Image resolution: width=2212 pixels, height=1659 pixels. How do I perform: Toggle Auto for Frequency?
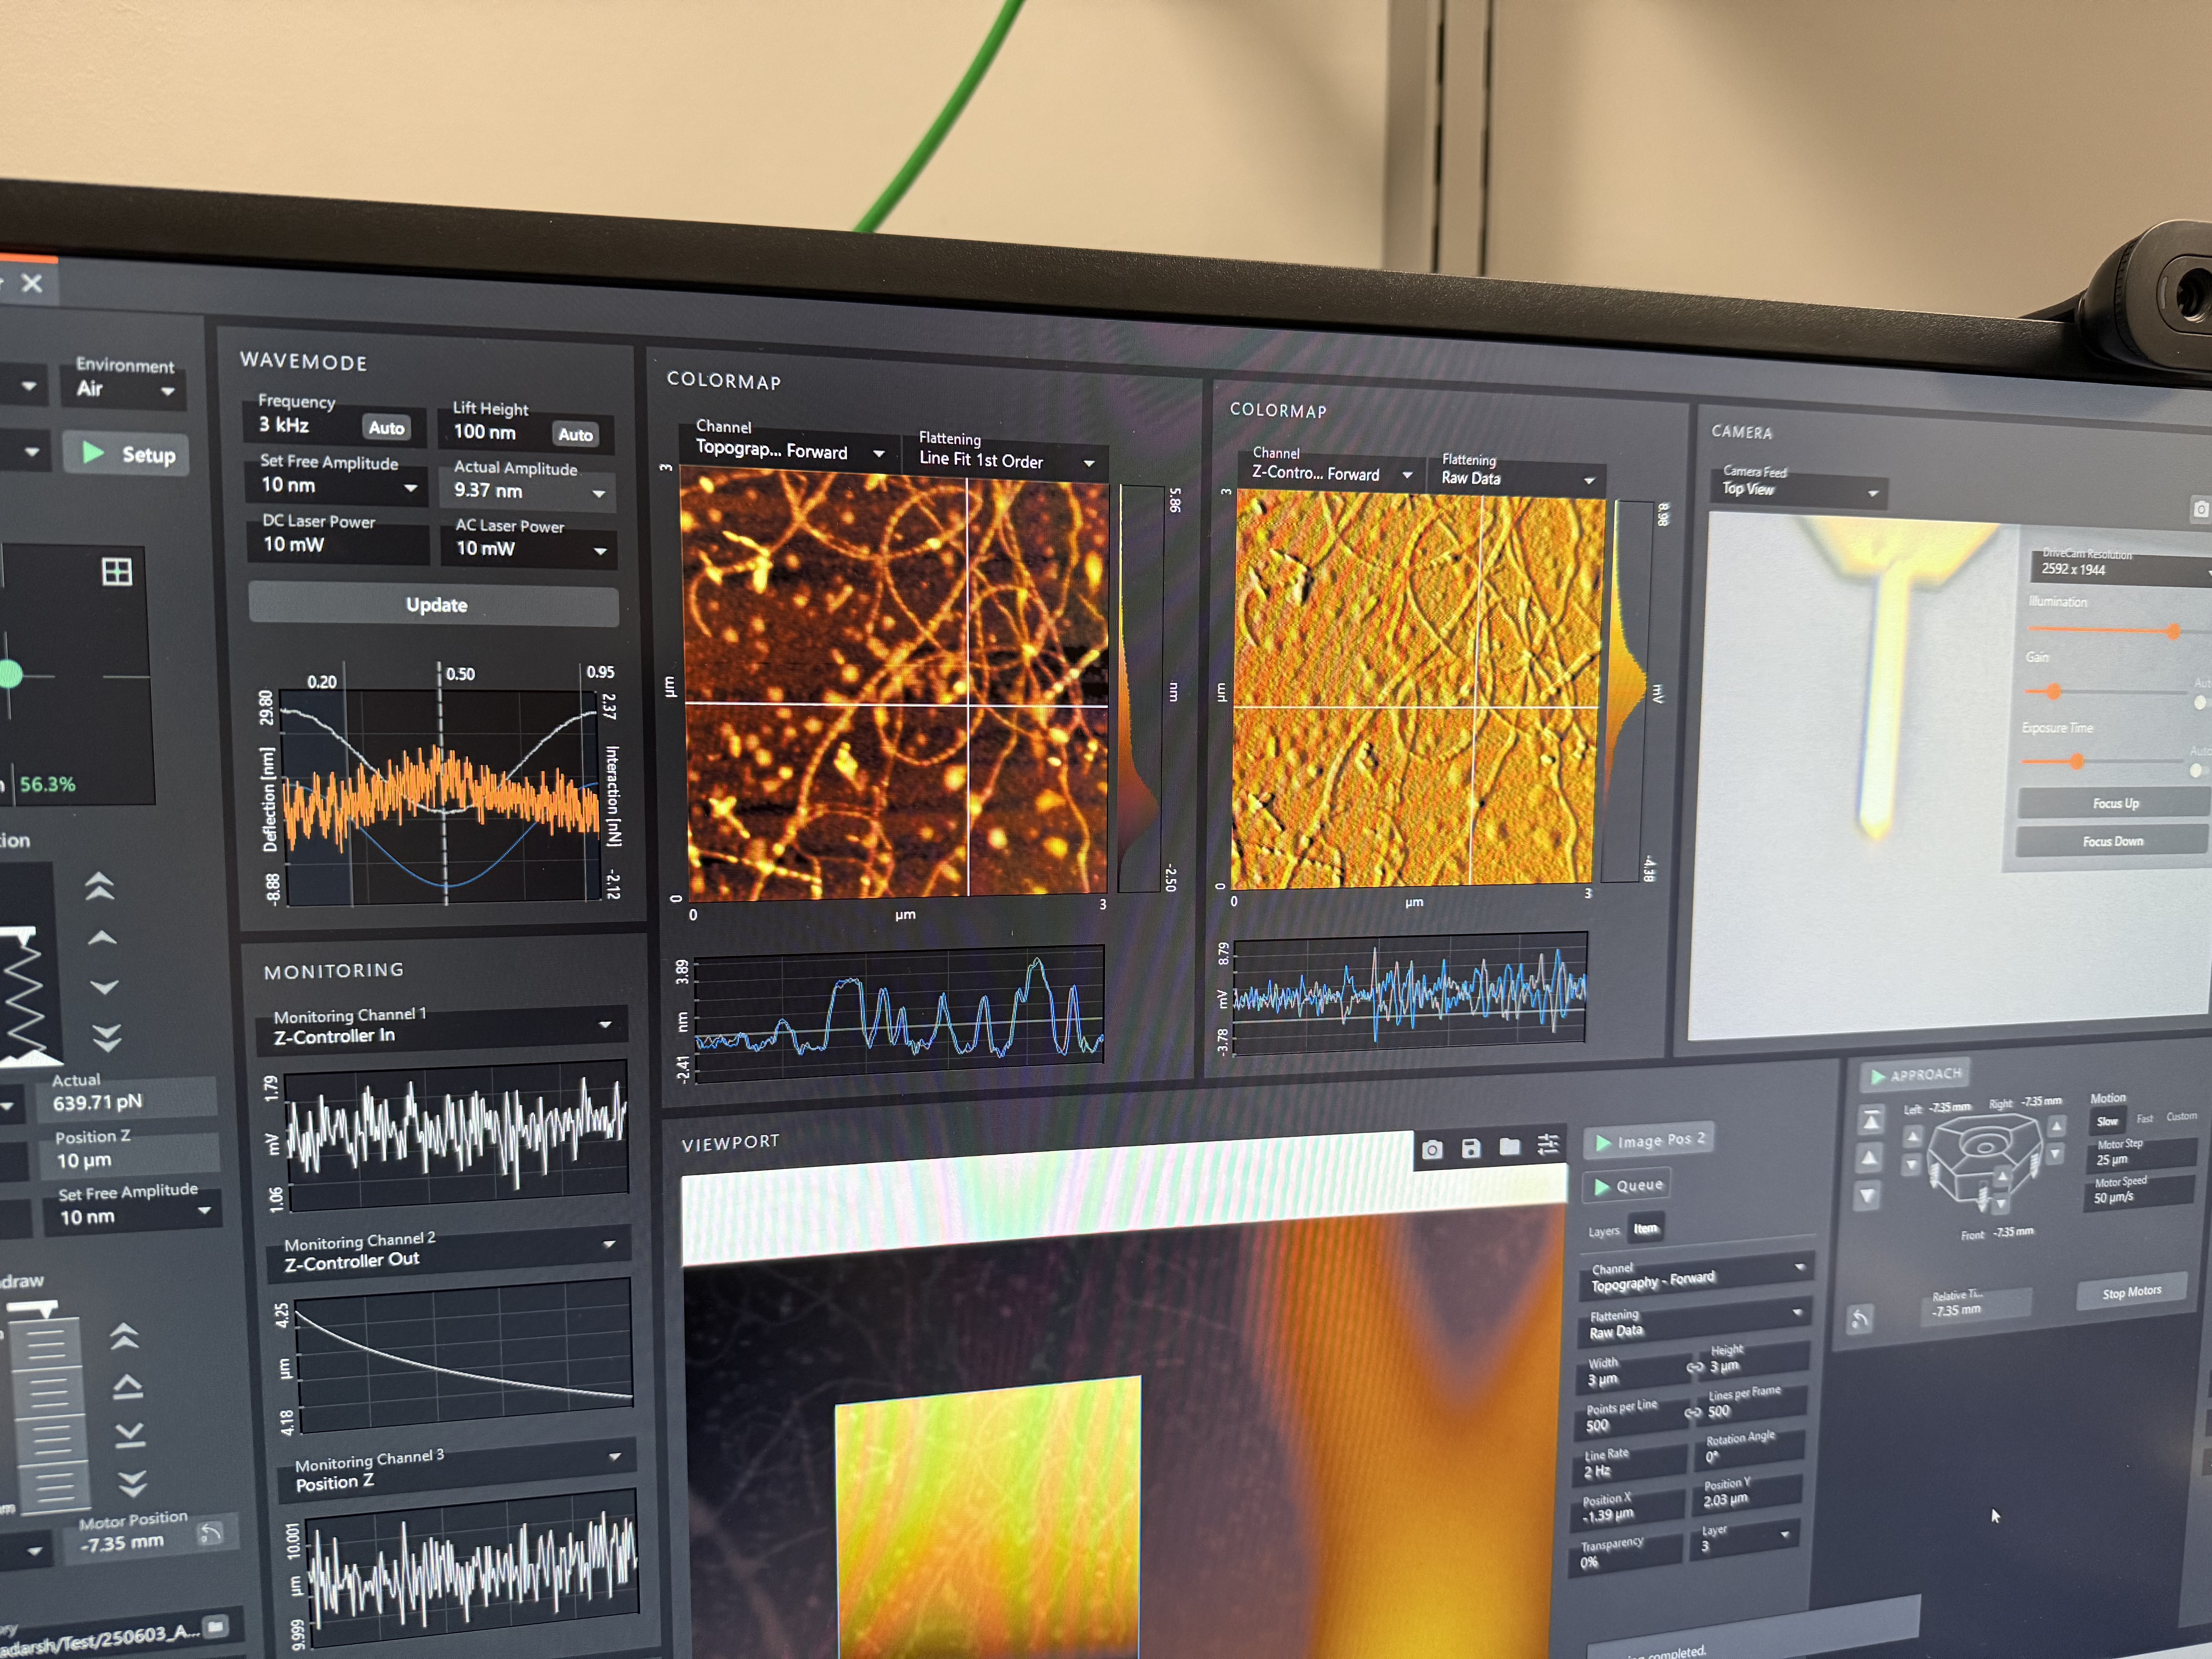(386, 428)
